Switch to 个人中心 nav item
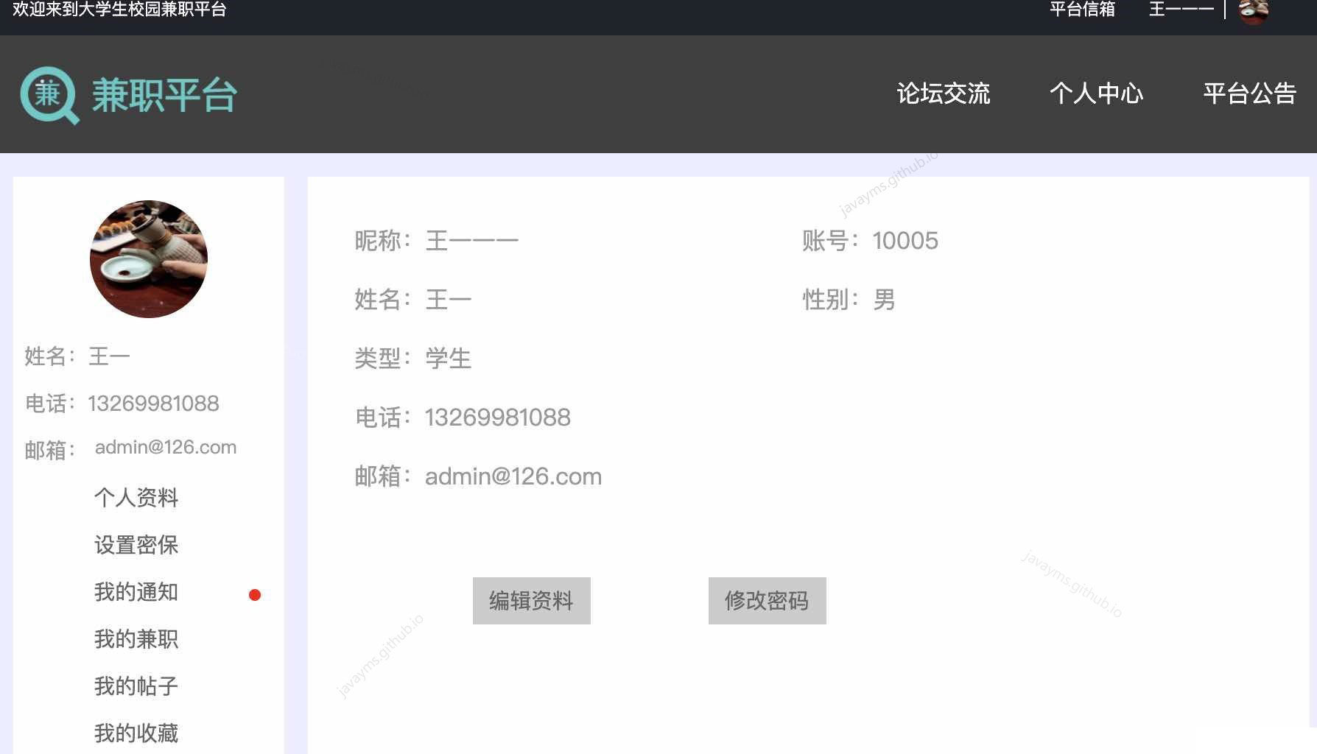 (1096, 94)
